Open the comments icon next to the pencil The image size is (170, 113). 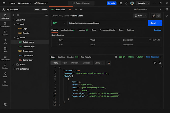click(x=158, y=16)
